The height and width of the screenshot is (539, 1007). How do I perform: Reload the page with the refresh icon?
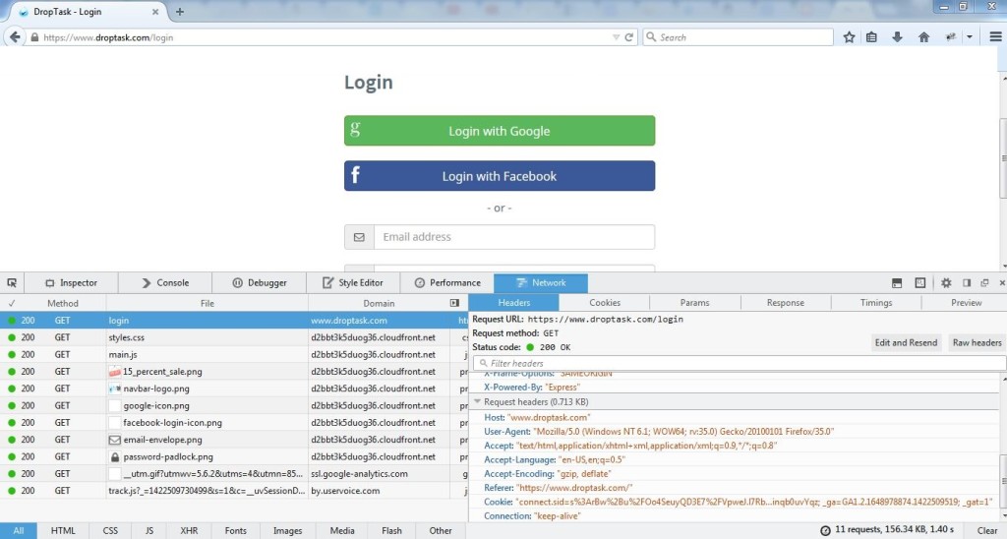[x=629, y=37]
